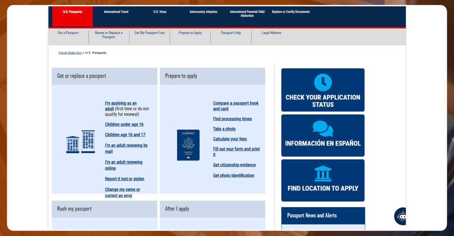The width and height of the screenshot is (454, 236).
Task: Select Passport Help from the sub-navigation
Action: 231,33
